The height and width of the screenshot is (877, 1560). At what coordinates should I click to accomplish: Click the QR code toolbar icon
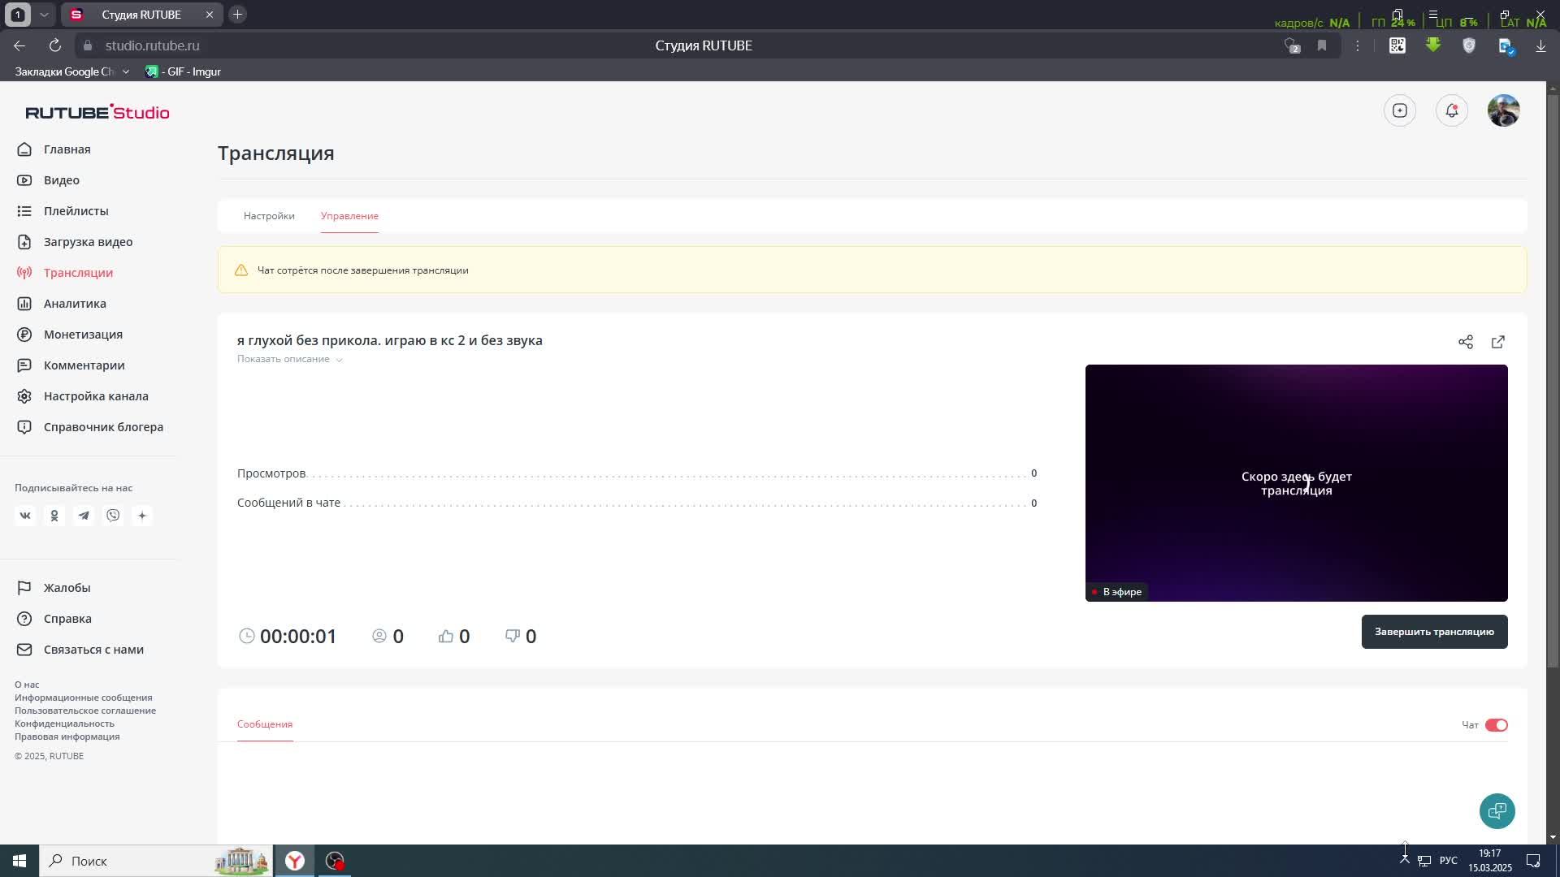(x=1397, y=45)
